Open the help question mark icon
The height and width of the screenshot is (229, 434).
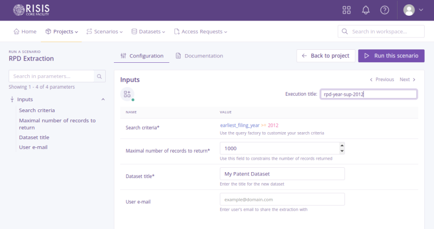point(385,10)
